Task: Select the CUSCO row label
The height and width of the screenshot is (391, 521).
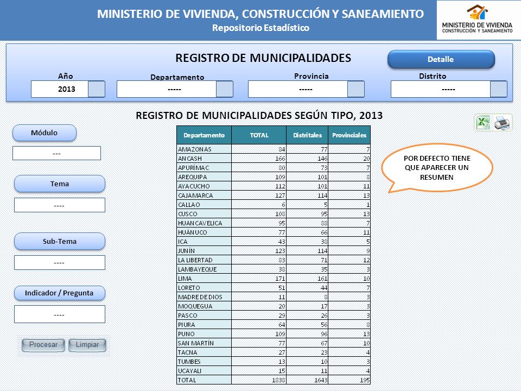Action: [187, 214]
